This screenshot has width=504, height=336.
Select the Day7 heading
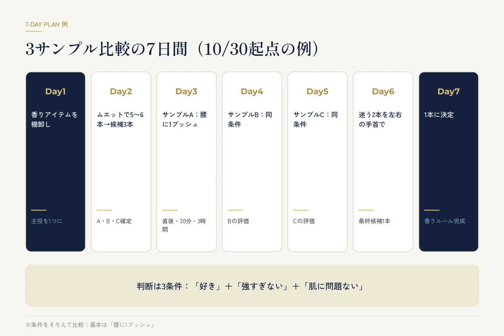pos(449,92)
